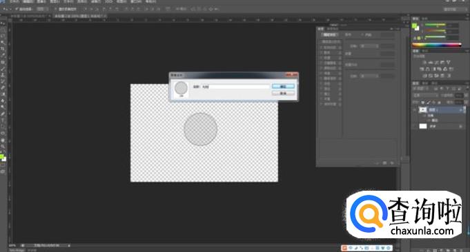Click the color spectrum bar in Color panel

[436, 45]
